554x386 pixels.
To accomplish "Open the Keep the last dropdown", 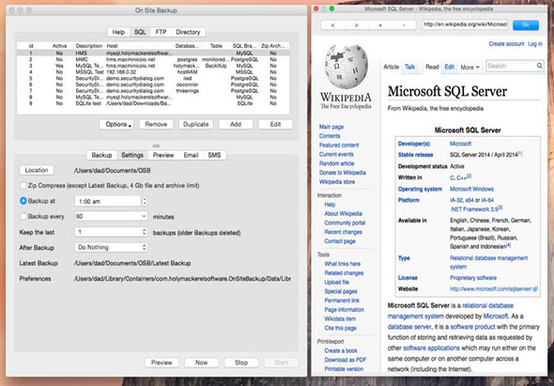I will tap(111, 232).
